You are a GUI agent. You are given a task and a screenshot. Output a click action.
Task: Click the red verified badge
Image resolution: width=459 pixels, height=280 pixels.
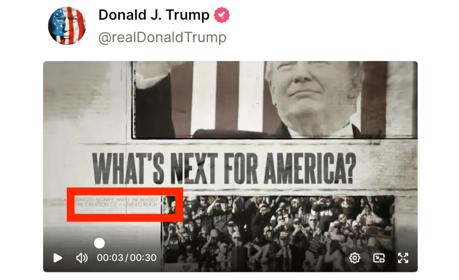pos(222,15)
